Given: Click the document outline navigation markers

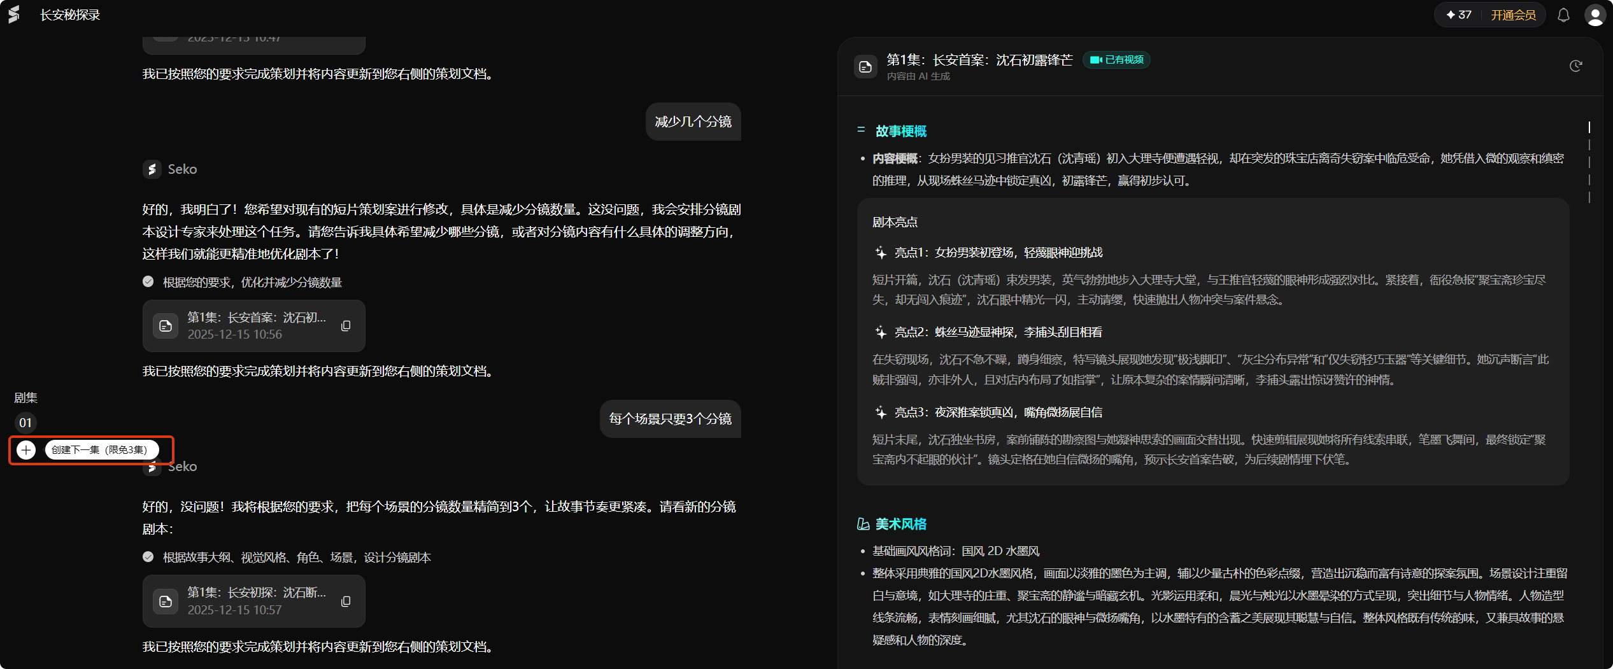Looking at the screenshot, I should (x=1589, y=162).
